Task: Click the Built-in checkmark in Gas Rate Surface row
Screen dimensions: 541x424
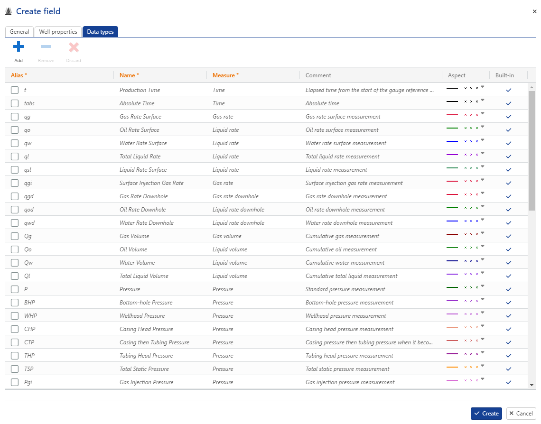Action: 509,117
